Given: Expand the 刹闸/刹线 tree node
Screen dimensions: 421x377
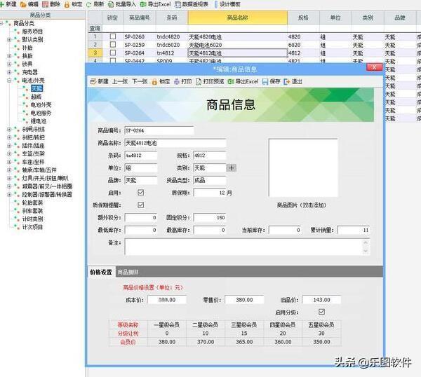Looking at the screenshot, I should [x=9, y=129].
